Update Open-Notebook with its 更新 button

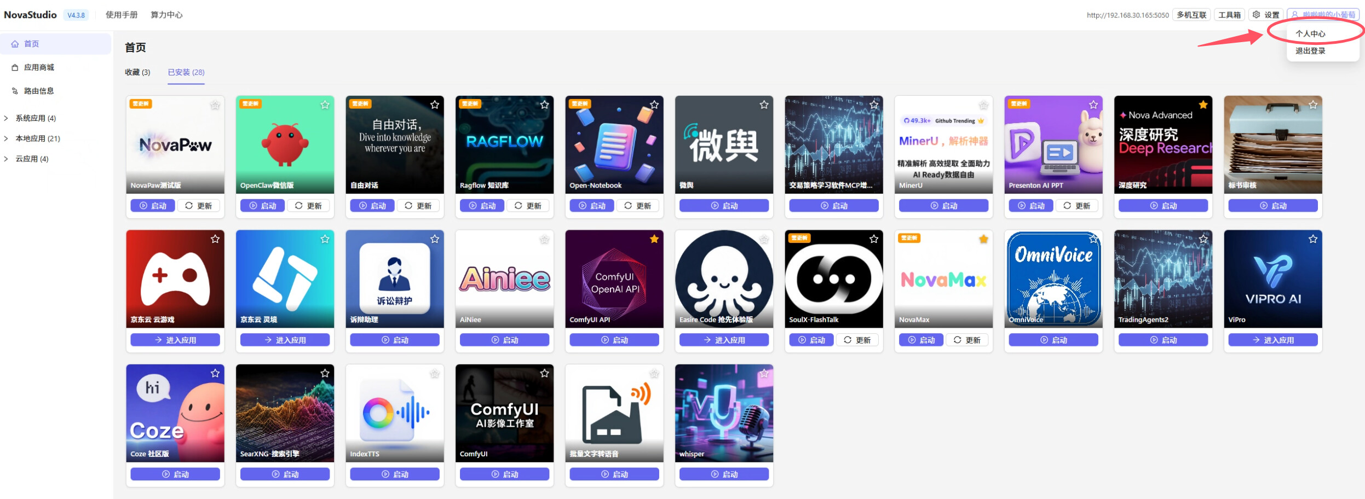[x=638, y=206]
